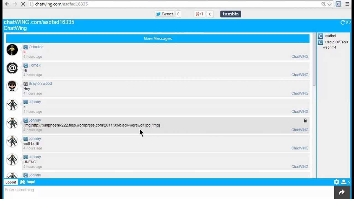Click Johnny's name above 'UNENO'
354x199 pixels.
point(35,157)
